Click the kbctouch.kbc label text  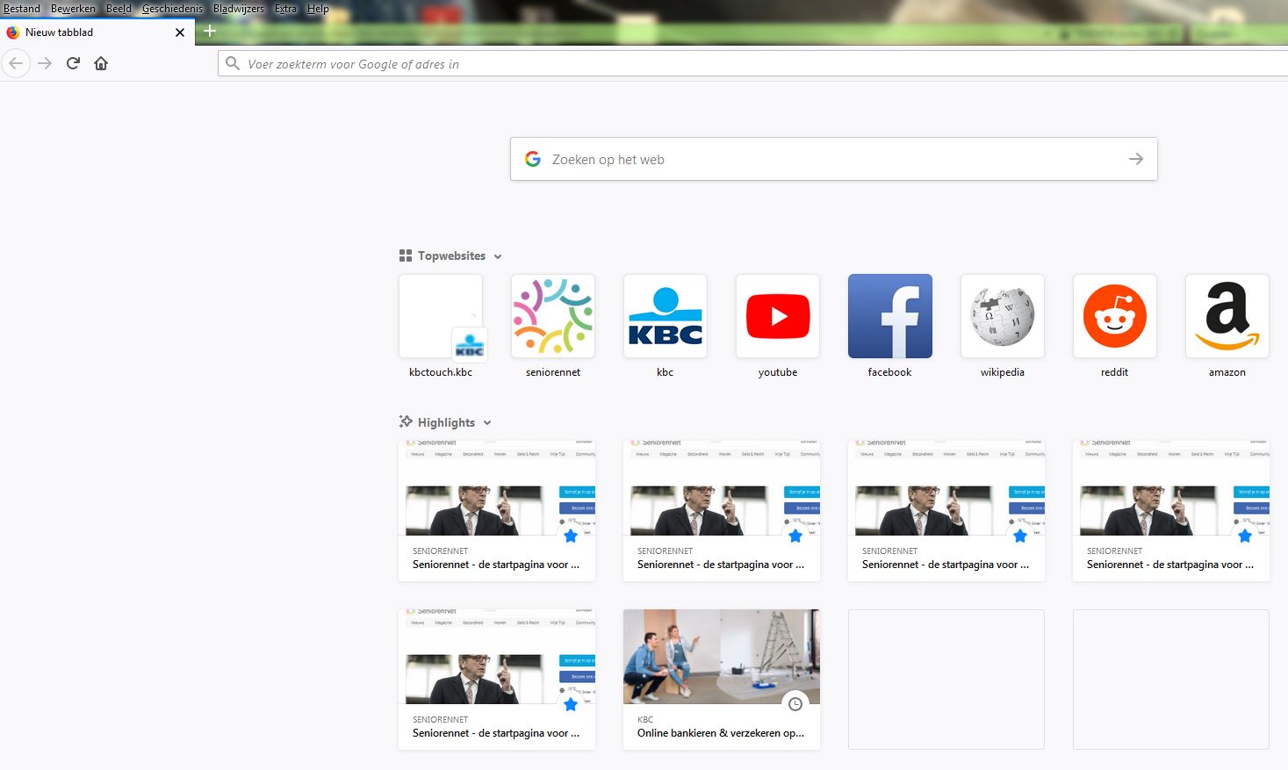pyautogui.click(x=441, y=372)
